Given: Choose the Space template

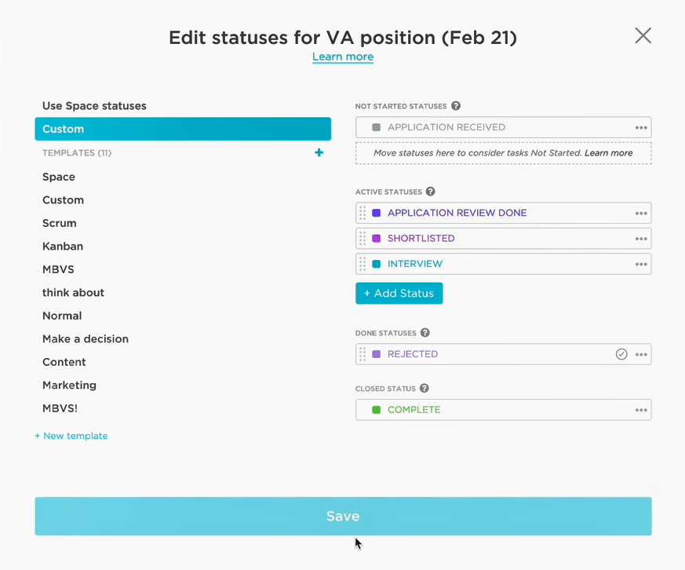Looking at the screenshot, I should pyautogui.click(x=59, y=177).
